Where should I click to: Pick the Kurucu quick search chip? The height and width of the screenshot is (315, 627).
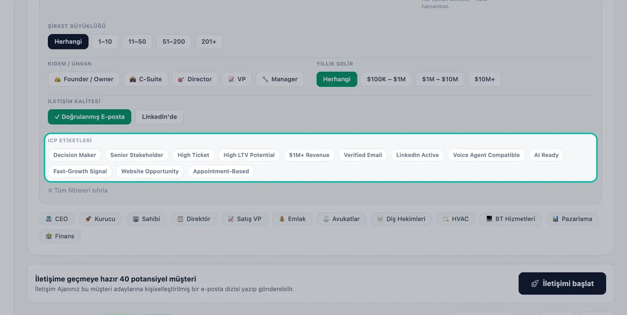tap(100, 219)
